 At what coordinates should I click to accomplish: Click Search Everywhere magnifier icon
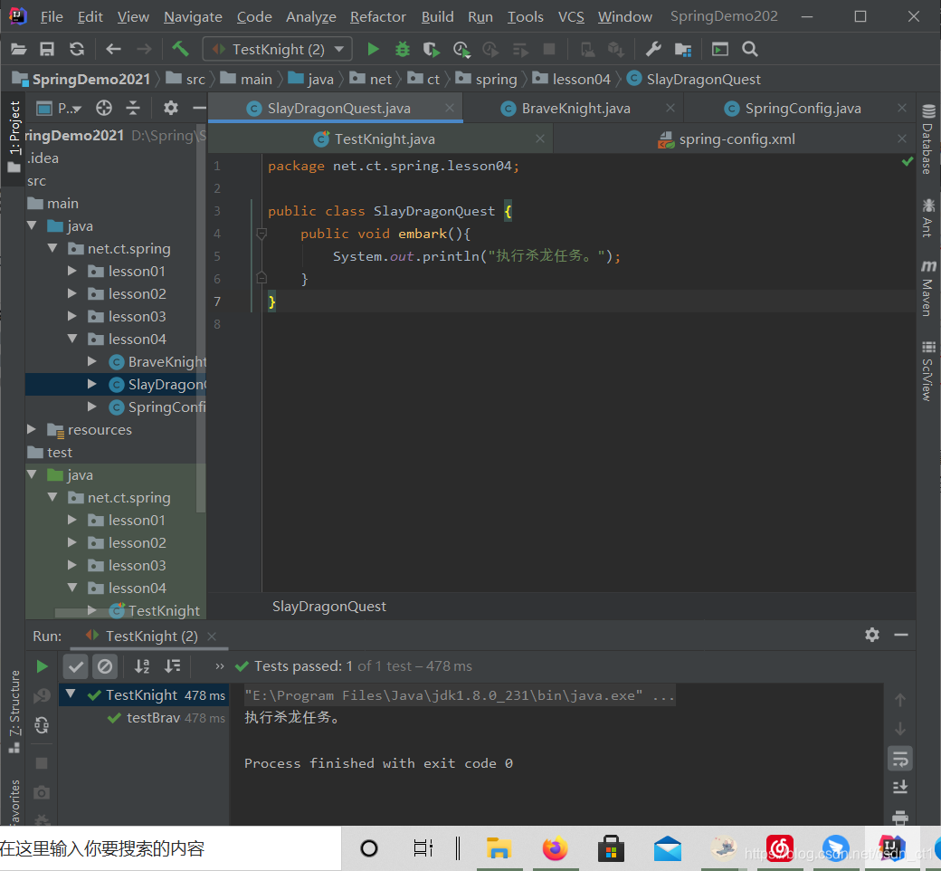pyautogui.click(x=749, y=49)
